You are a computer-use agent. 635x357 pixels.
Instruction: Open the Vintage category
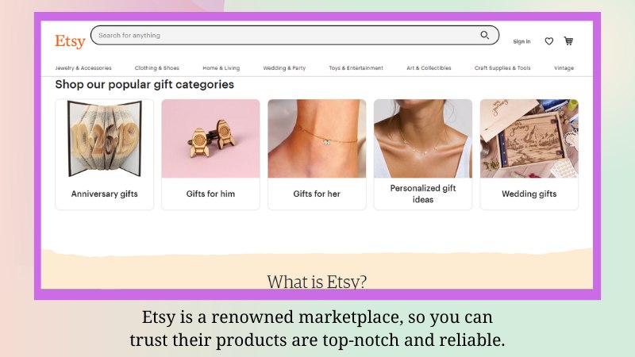coord(564,68)
